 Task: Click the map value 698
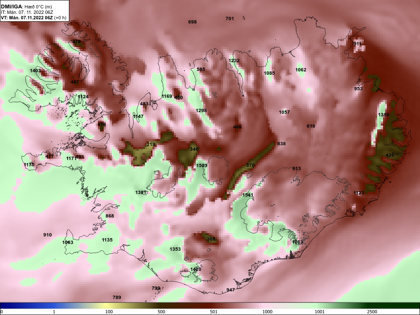pyautogui.click(x=192, y=22)
